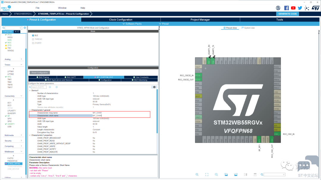Click the parameter search magnifier icon

tap(30, 87)
